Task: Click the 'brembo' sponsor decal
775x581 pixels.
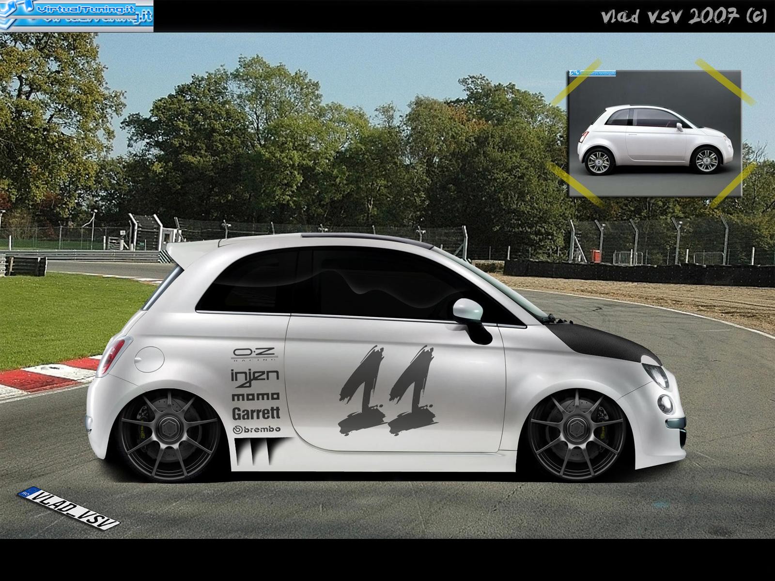Action: (x=257, y=429)
